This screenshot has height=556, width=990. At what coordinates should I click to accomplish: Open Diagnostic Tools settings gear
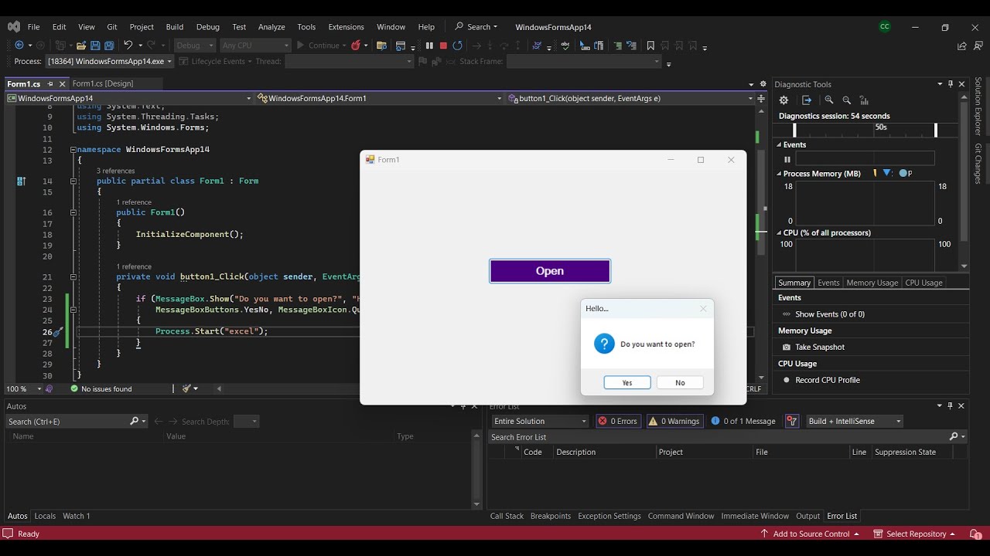point(783,100)
